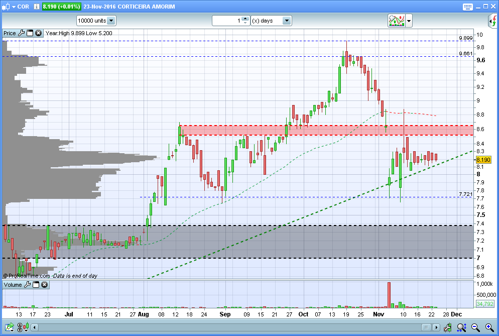Open Price panel settings wrench

coord(21,33)
